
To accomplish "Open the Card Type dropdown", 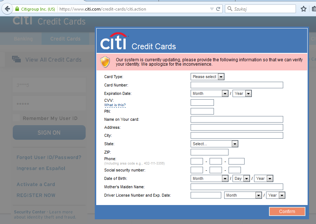I will coord(207,77).
